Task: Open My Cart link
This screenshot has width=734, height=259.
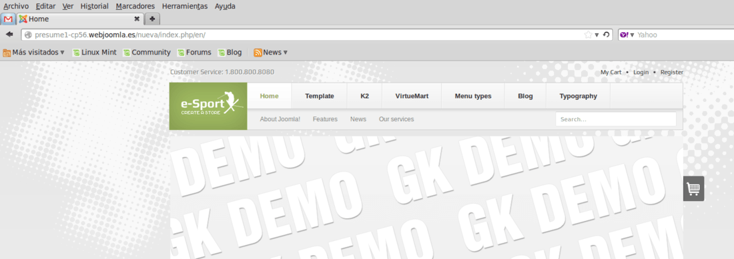Action: [611, 73]
